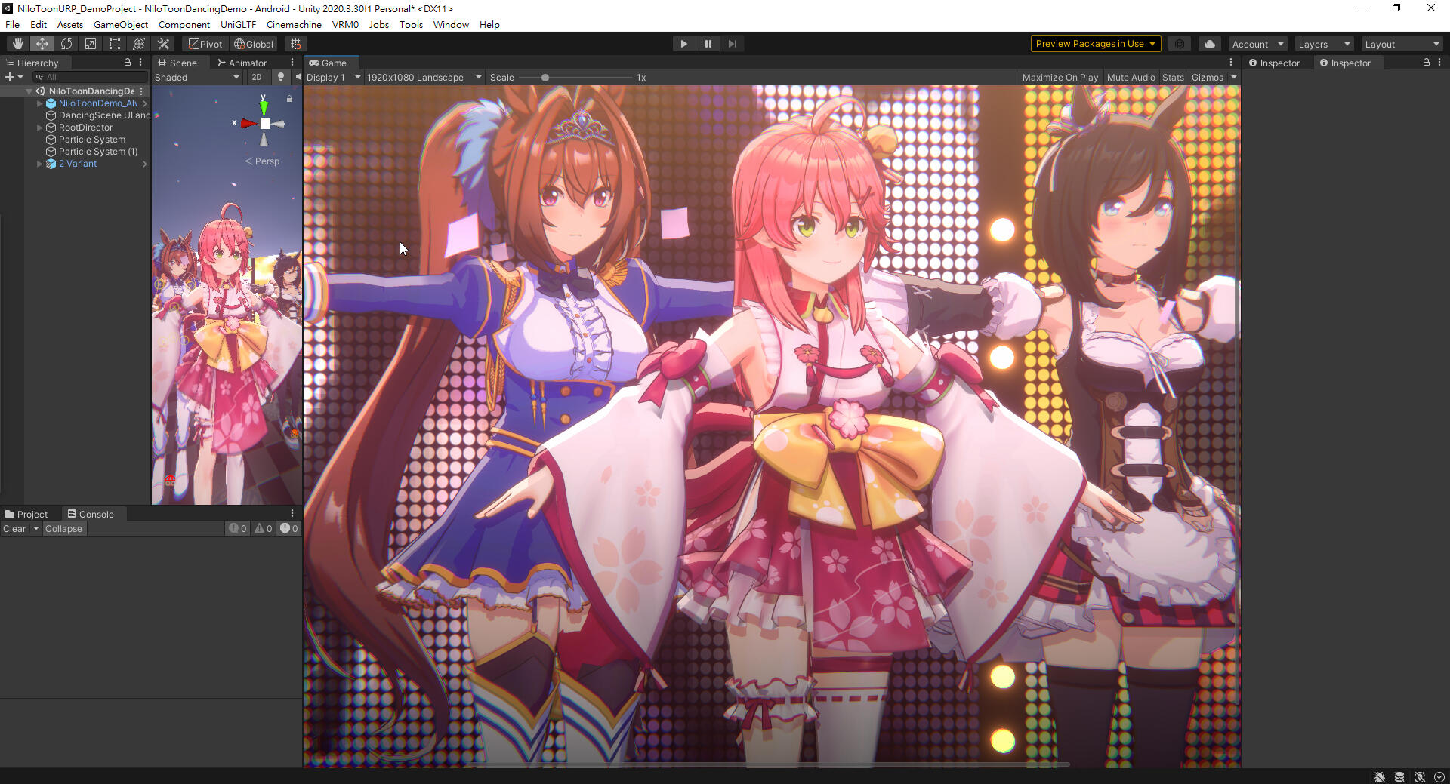The width and height of the screenshot is (1450, 784).
Task: Select the Hand tool in the toolbar
Action: (17, 44)
